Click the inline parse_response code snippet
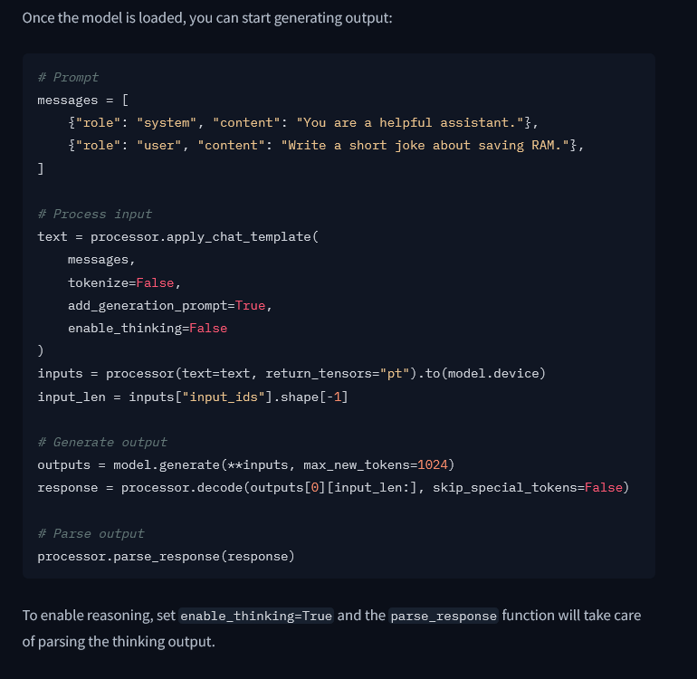 [444, 616]
